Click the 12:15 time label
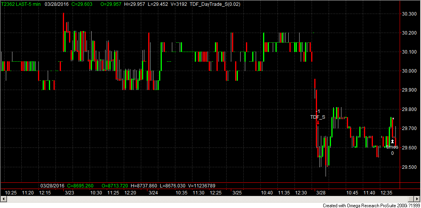 pyautogui.click(x=45, y=193)
